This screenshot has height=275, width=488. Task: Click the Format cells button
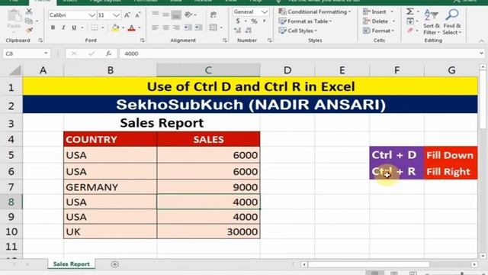pos(378,31)
